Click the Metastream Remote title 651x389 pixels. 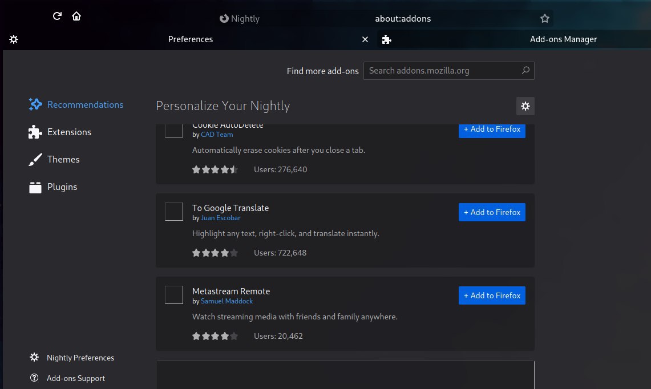[x=231, y=291]
